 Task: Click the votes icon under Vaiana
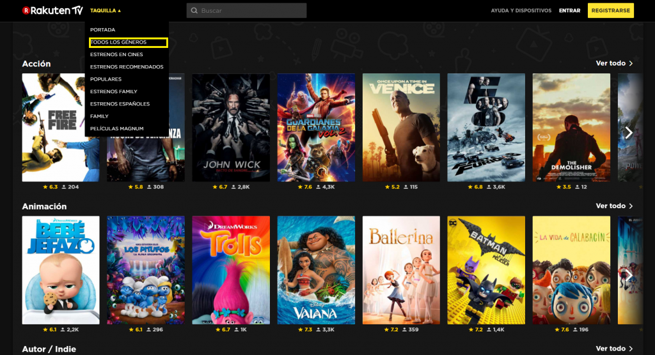(x=318, y=329)
